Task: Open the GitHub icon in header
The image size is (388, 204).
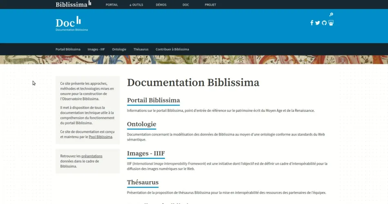Action: [324, 23]
